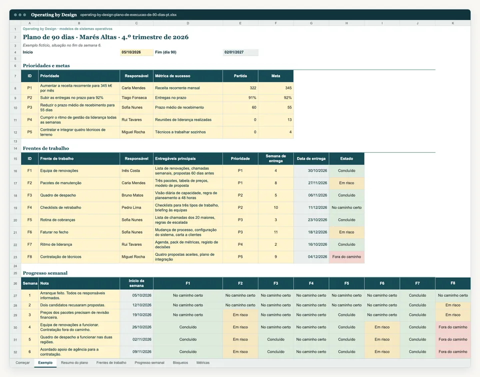
Task: Click 'Quadro de despacho' cell
Action: (x=79, y=195)
